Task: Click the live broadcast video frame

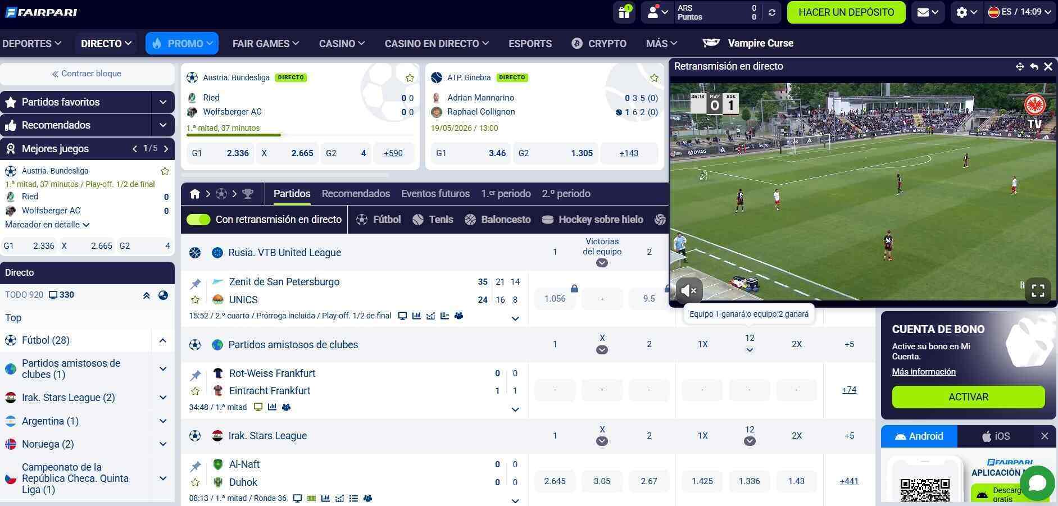Action: pyautogui.click(x=863, y=192)
